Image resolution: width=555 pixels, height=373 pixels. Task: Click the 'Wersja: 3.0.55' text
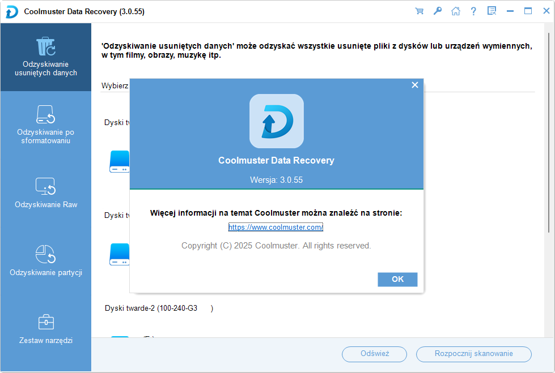tap(277, 180)
